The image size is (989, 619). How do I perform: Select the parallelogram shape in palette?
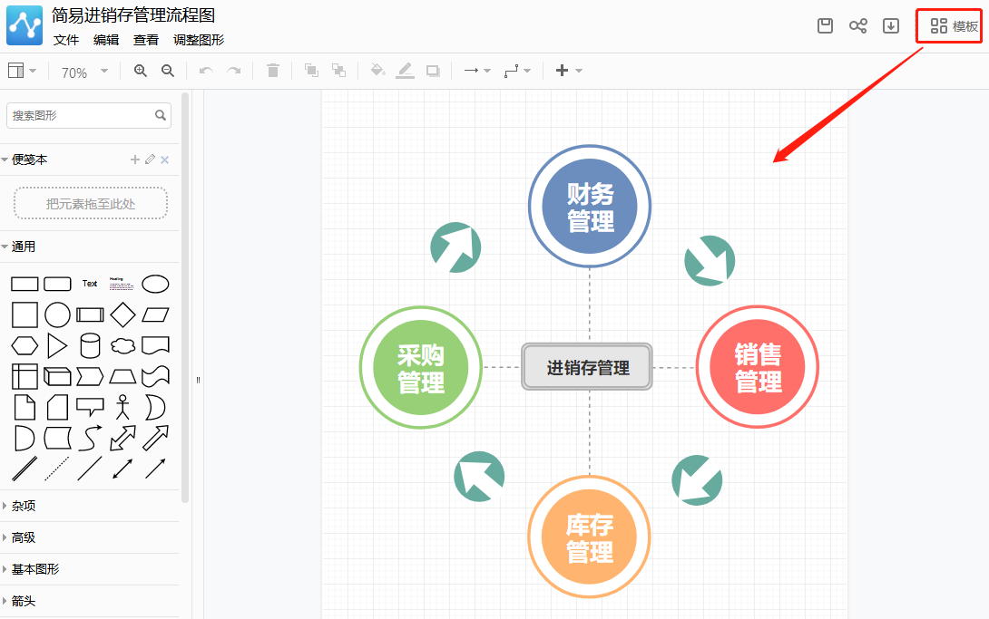155,314
